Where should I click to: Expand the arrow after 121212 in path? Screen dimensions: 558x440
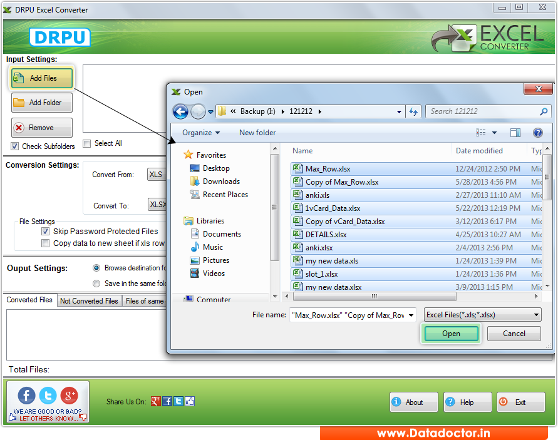pos(320,111)
